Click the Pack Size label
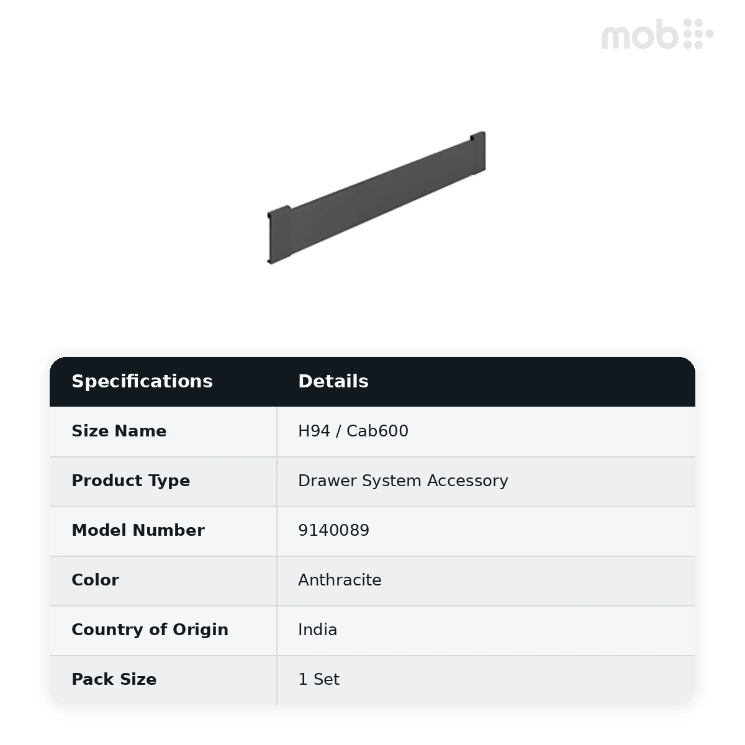 tap(114, 679)
